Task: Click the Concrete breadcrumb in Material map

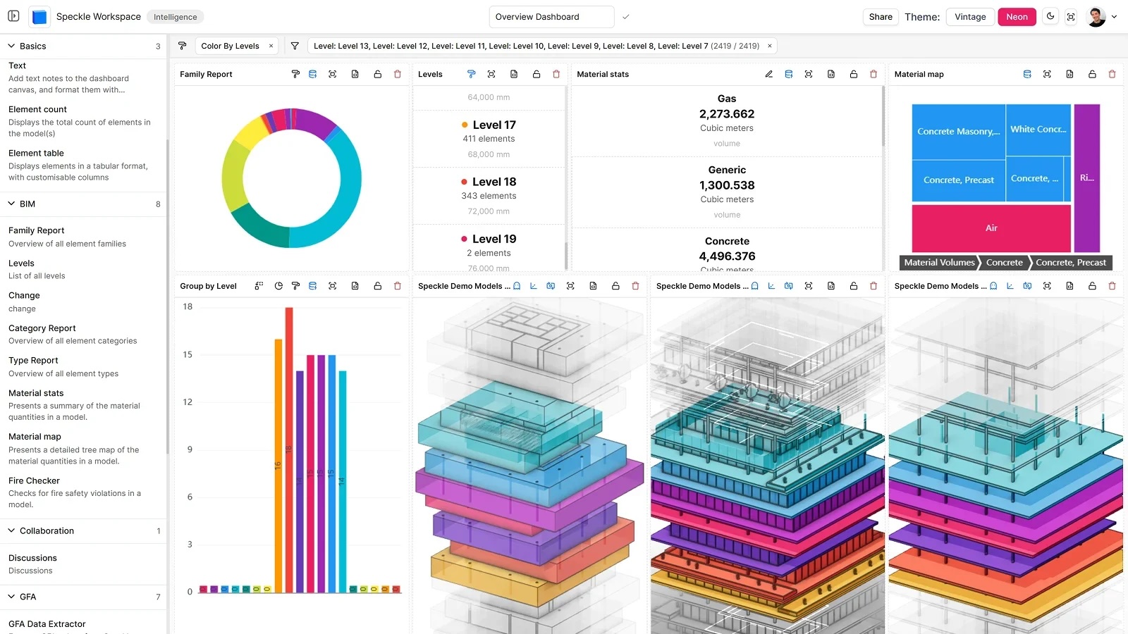Action: coord(1004,262)
